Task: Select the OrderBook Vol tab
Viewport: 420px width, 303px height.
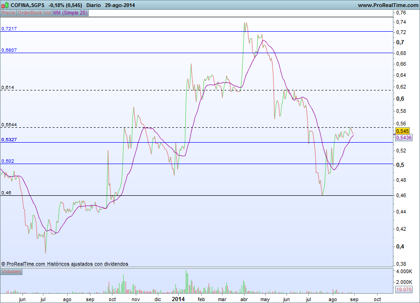Action: pos(34,13)
